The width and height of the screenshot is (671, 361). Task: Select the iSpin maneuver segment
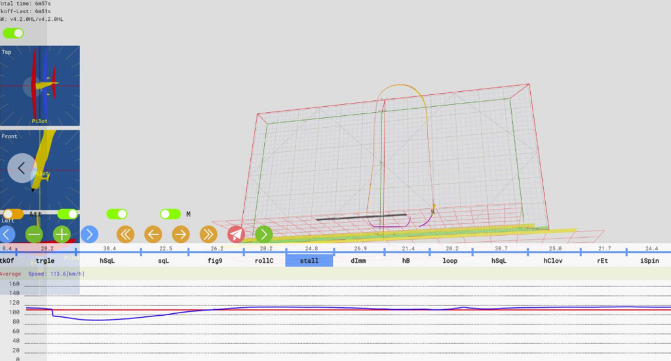(649, 261)
